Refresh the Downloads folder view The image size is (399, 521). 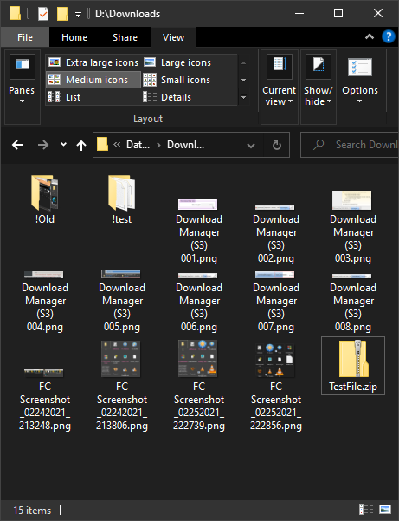pyautogui.click(x=277, y=145)
